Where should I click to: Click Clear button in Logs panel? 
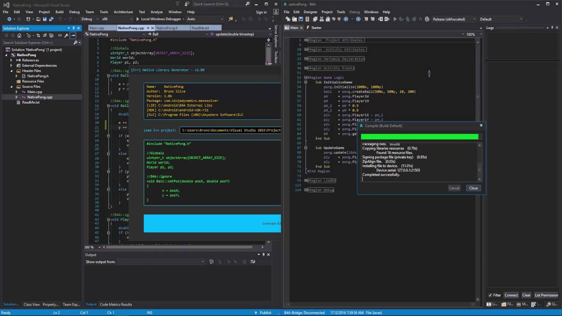click(526, 295)
